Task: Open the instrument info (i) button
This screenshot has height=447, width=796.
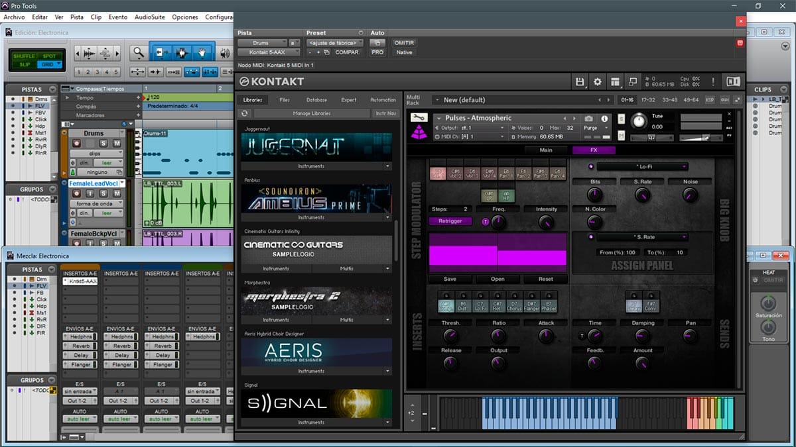Action: 604,119
